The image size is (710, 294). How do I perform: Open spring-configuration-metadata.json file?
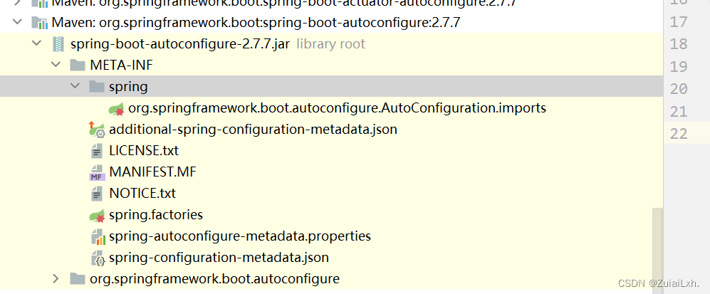(x=219, y=258)
